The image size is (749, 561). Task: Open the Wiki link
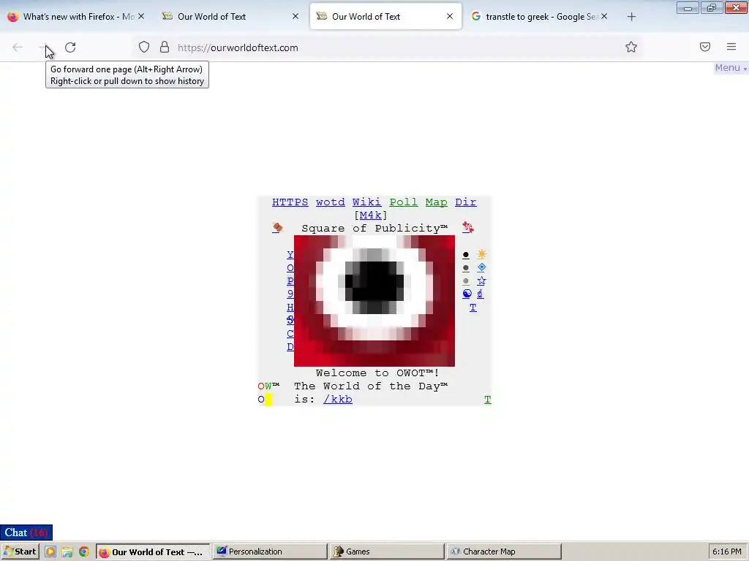(366, 202)
